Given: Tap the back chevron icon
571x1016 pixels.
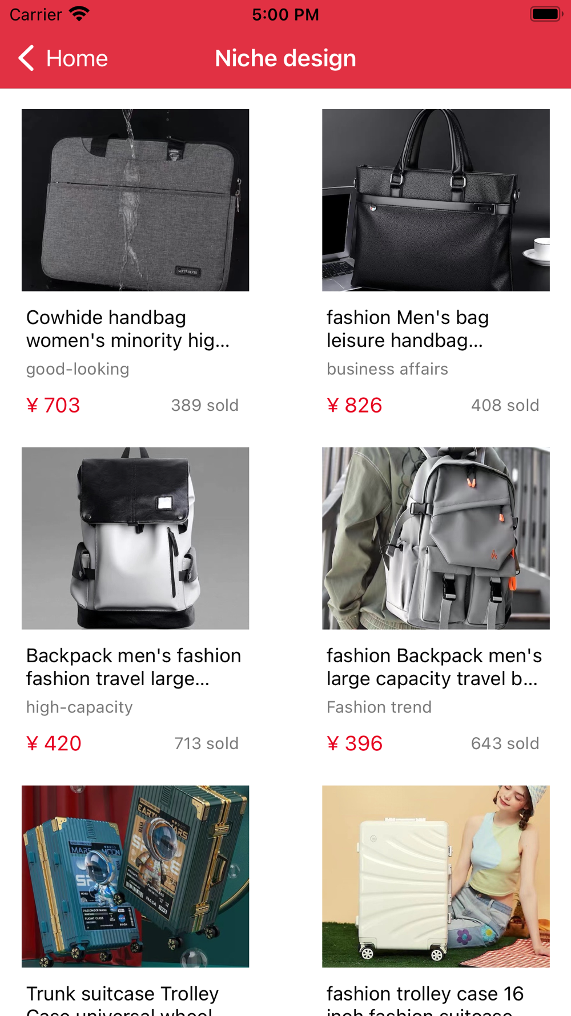Looking at the screenshot, I should (26, 58).
